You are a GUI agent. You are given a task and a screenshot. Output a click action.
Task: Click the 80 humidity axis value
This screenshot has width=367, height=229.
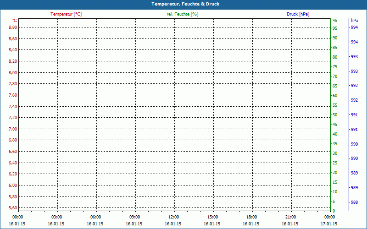(335, 57)
